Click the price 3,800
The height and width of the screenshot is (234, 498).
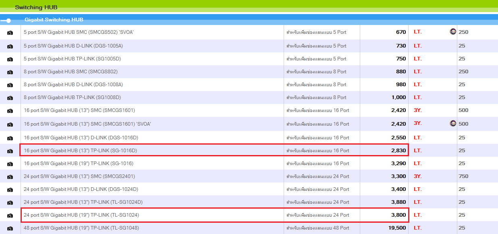pyautogui.click(x=399, y=215)
